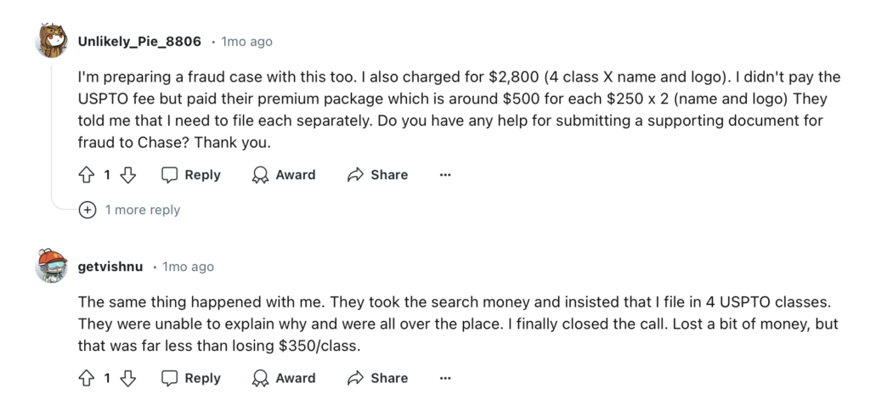
Task: Downvote Unlikely_Pie_8806's comment
Action: click(x=127, y=175)
